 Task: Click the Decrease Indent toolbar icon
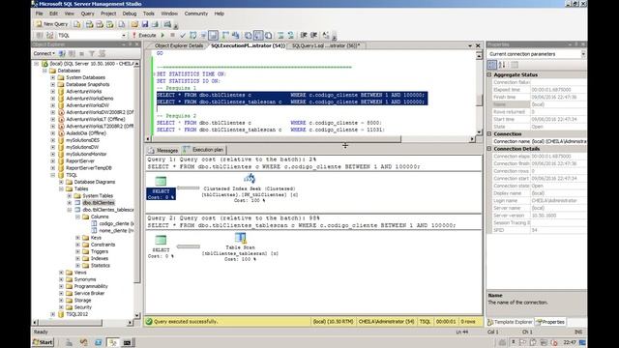(x=304, y=36)
